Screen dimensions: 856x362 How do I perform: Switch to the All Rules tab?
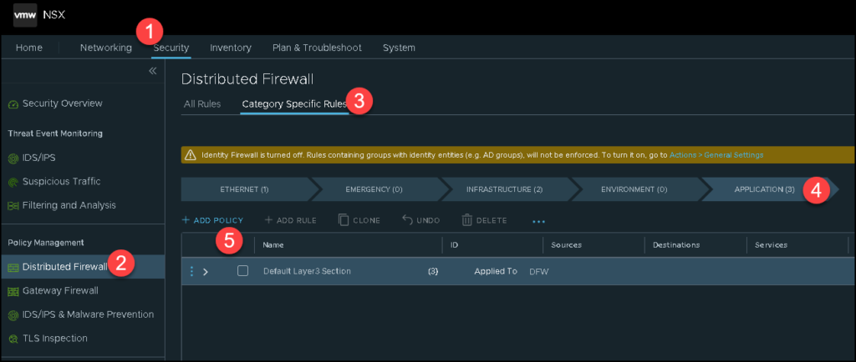202,104
